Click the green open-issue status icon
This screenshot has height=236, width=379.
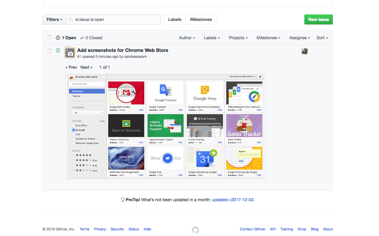point(58,50)
